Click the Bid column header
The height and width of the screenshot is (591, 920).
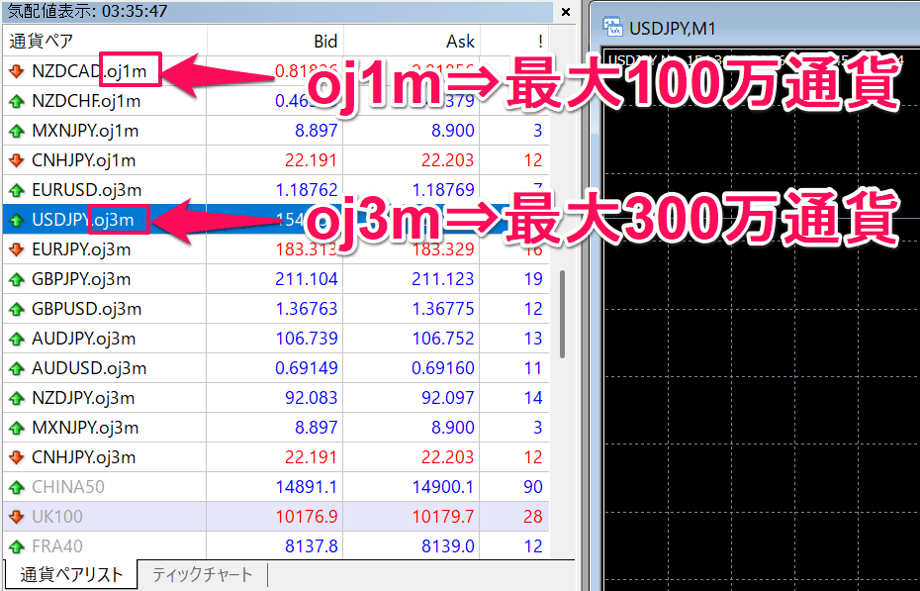[x=326, y=42]
